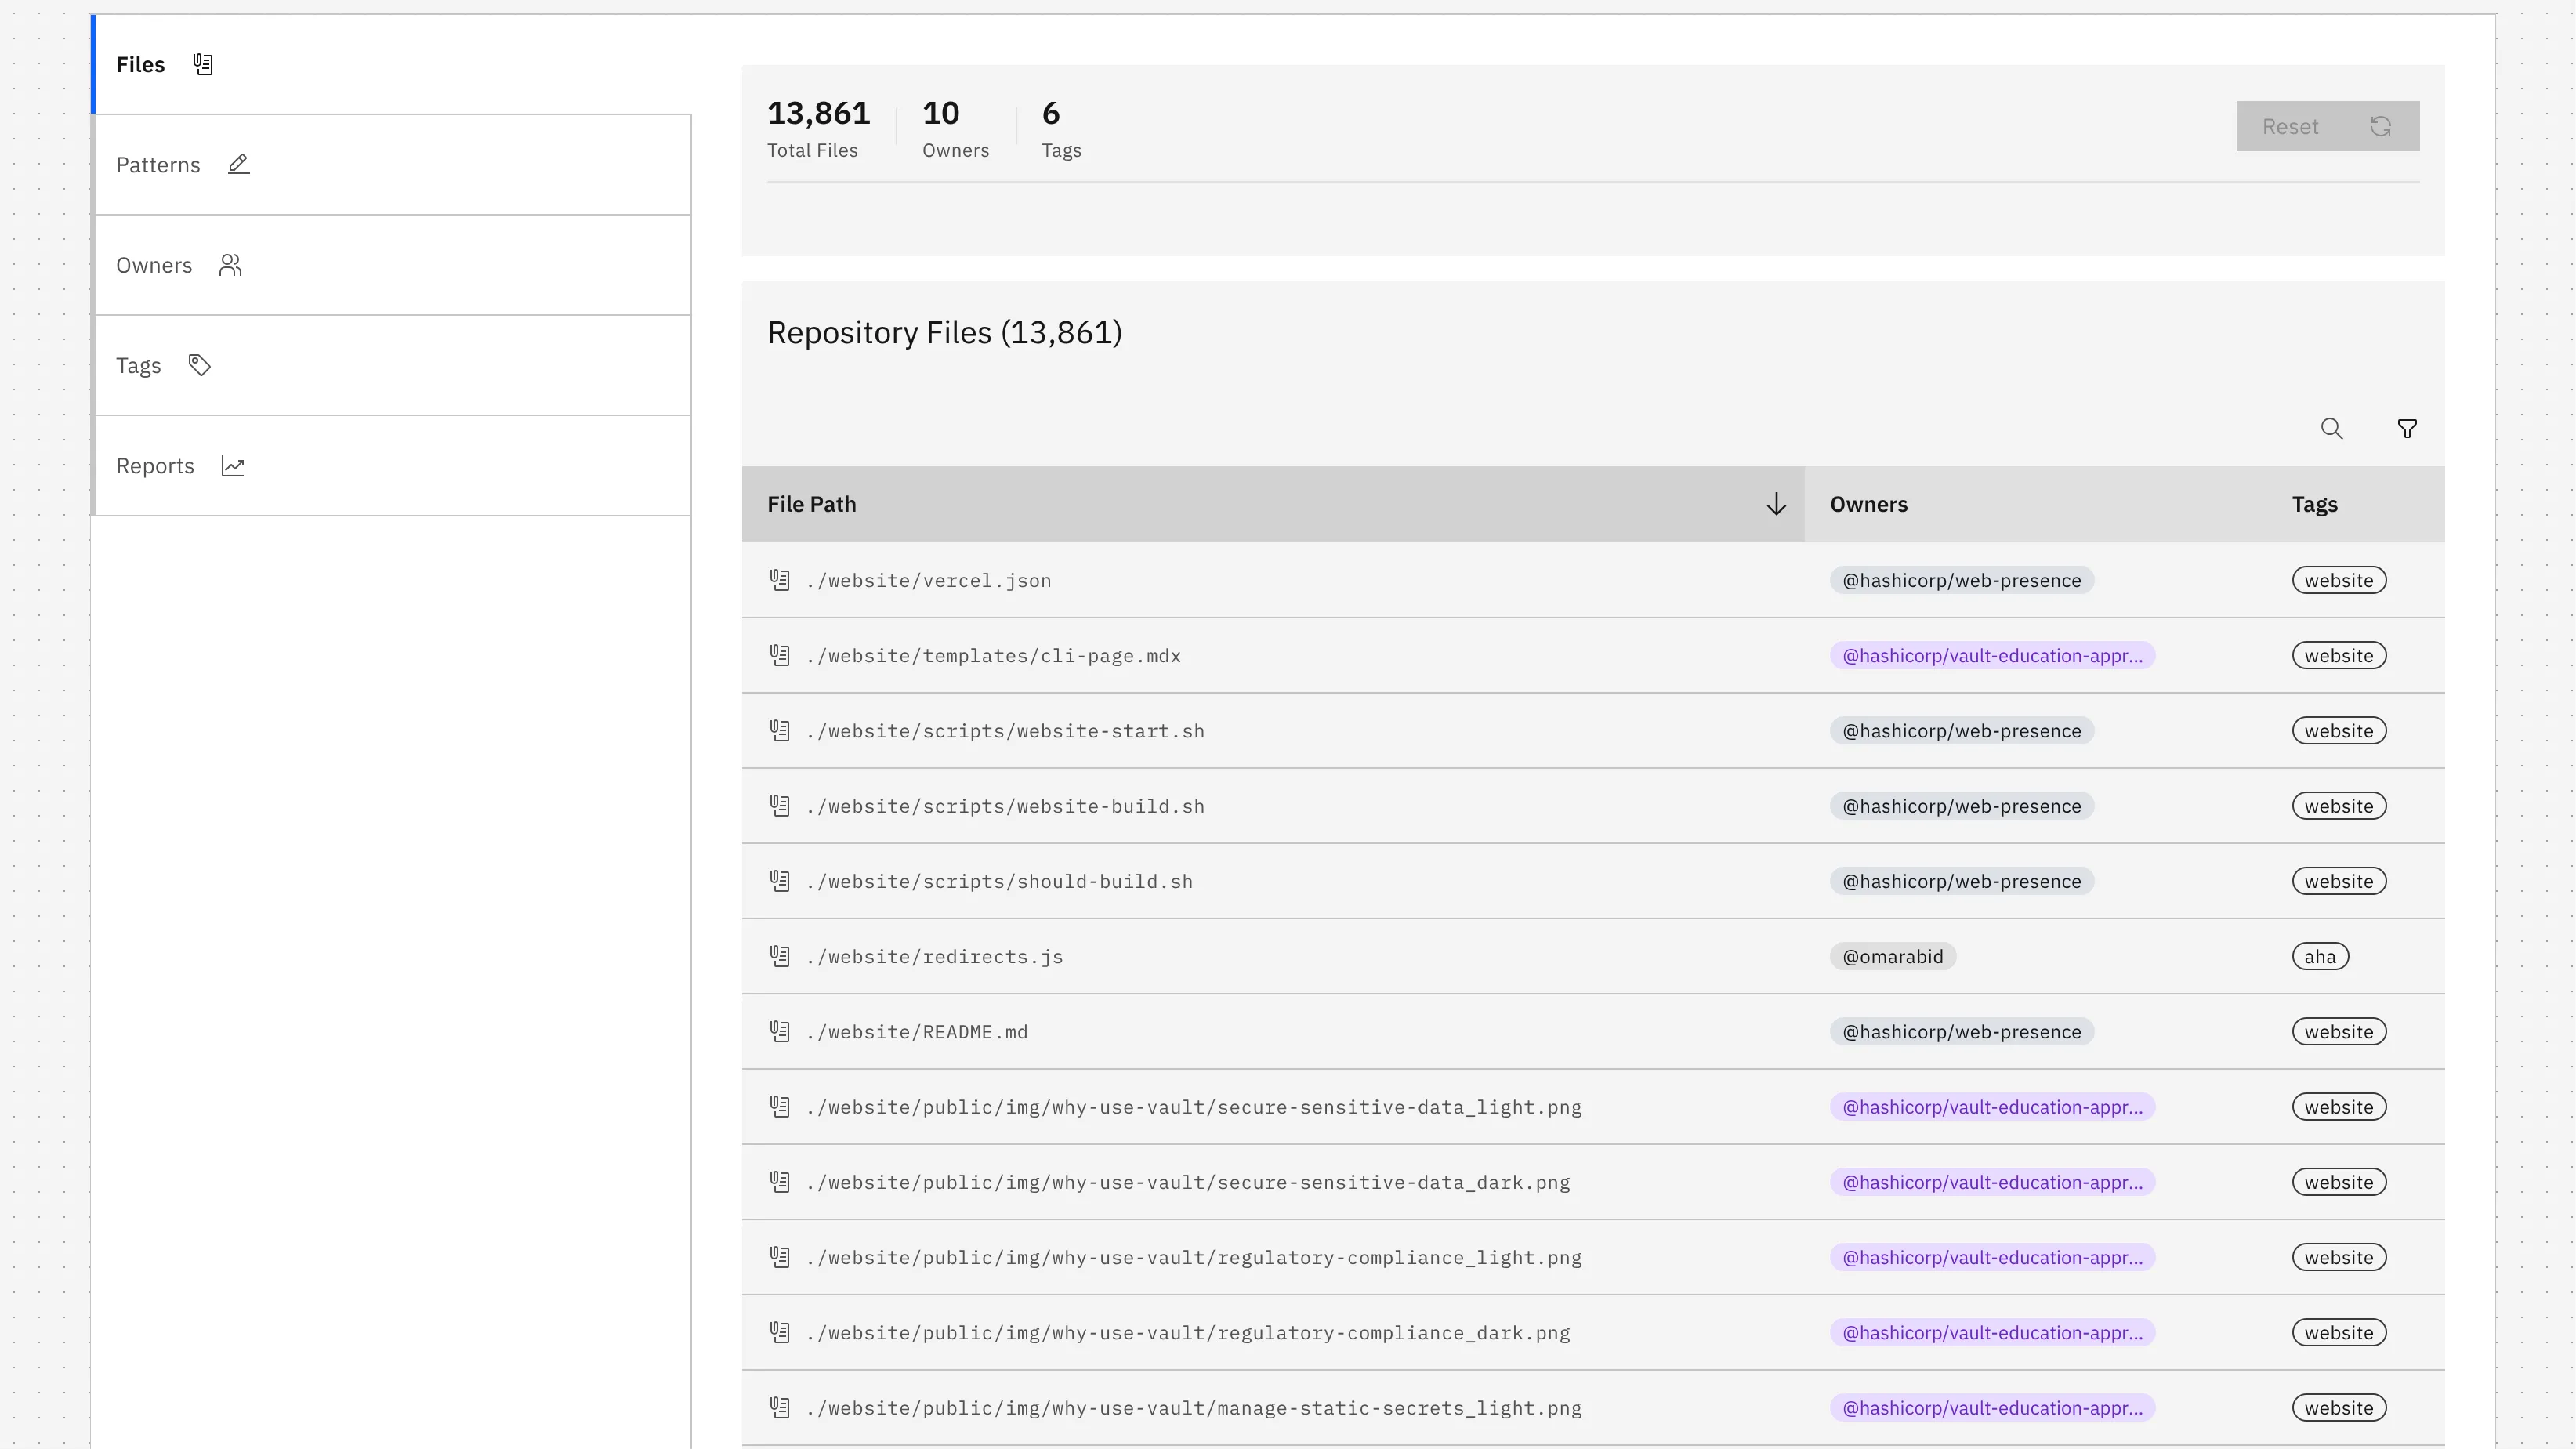
Task: Toggle File Path sort direction arrow
Action: click(1775, 503)
